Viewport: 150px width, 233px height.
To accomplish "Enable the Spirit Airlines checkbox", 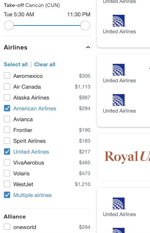I will 7,141.
